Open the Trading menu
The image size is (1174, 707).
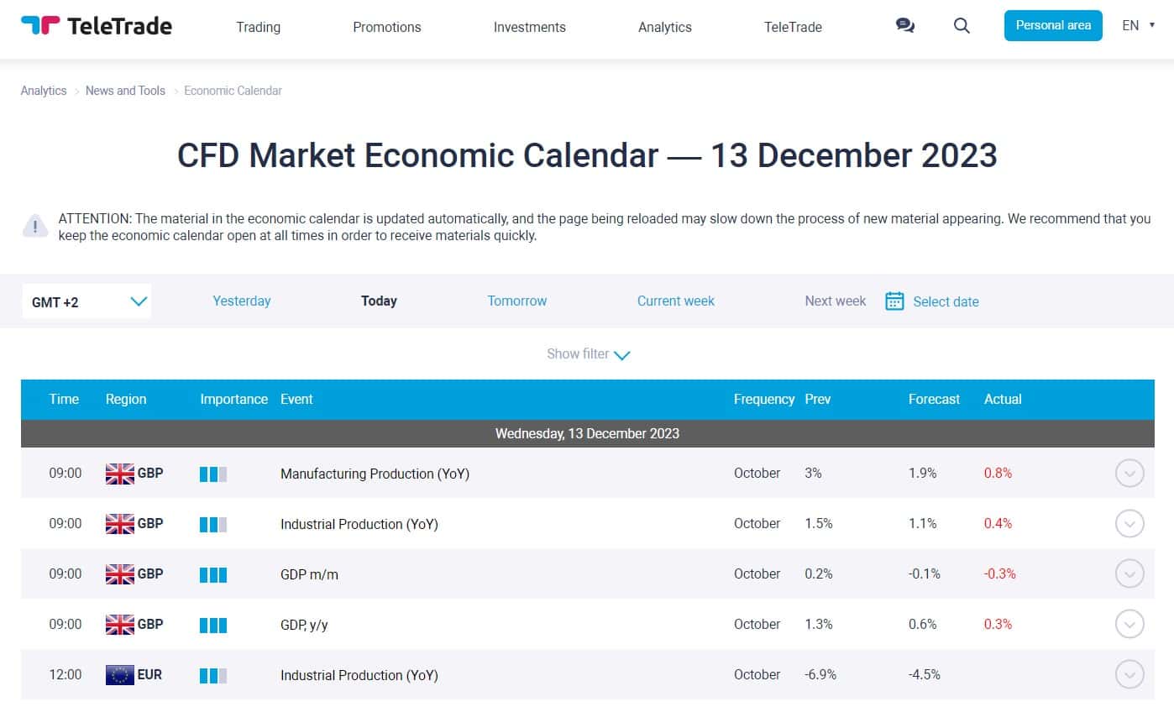[258, 27]
